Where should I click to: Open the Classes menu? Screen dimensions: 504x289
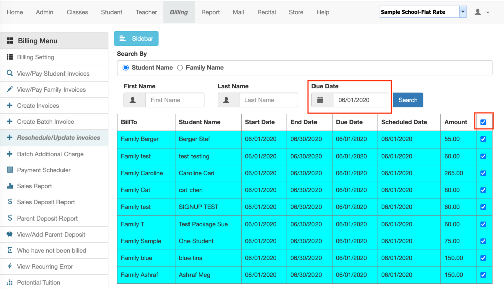(77, 12)
